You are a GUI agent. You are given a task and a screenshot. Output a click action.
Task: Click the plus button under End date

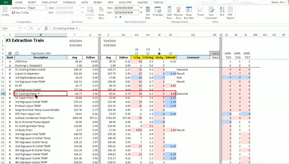tap(120, 17)
